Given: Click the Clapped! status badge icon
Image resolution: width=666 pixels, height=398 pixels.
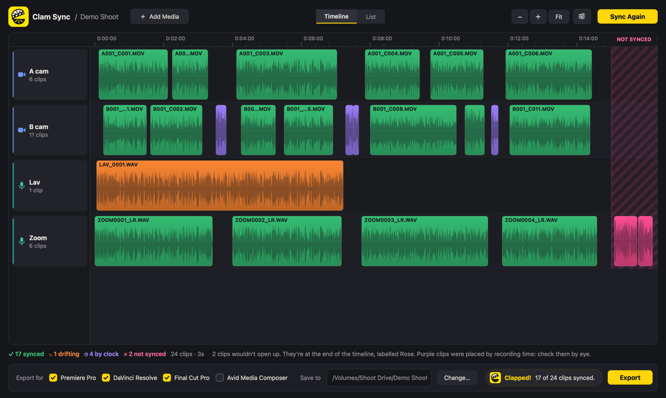Looking at the screenshot, I should click(495, 378).
